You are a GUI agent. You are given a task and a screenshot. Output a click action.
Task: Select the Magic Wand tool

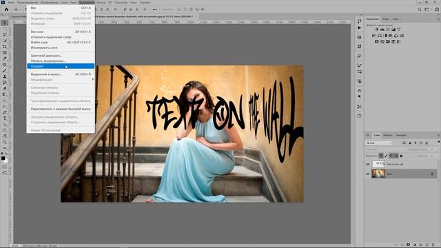point(5,41)
